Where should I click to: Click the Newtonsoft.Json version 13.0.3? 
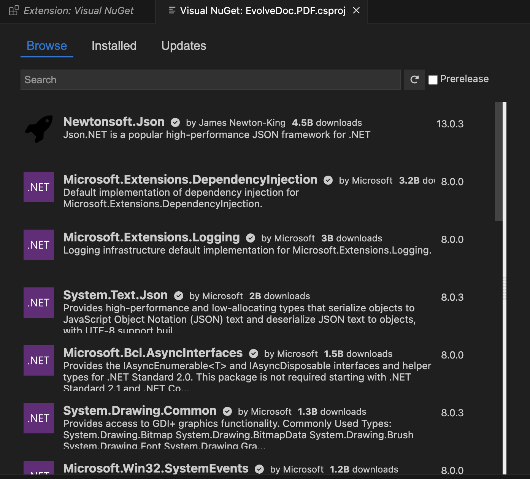point(450,124)
